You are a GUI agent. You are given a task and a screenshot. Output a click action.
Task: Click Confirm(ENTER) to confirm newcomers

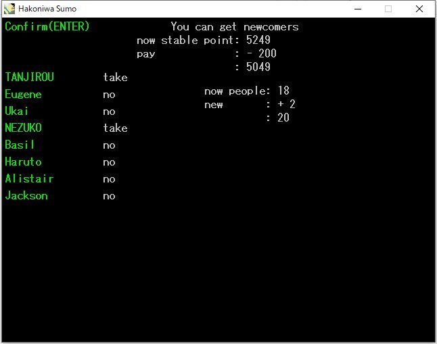click(x=47, y=26)
